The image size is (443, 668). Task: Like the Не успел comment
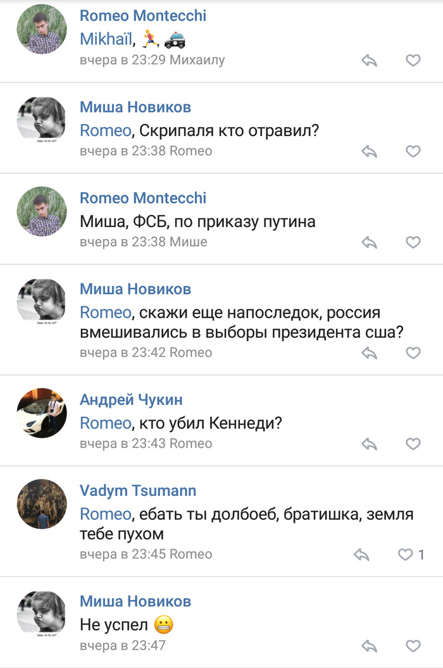pos(413,646)
